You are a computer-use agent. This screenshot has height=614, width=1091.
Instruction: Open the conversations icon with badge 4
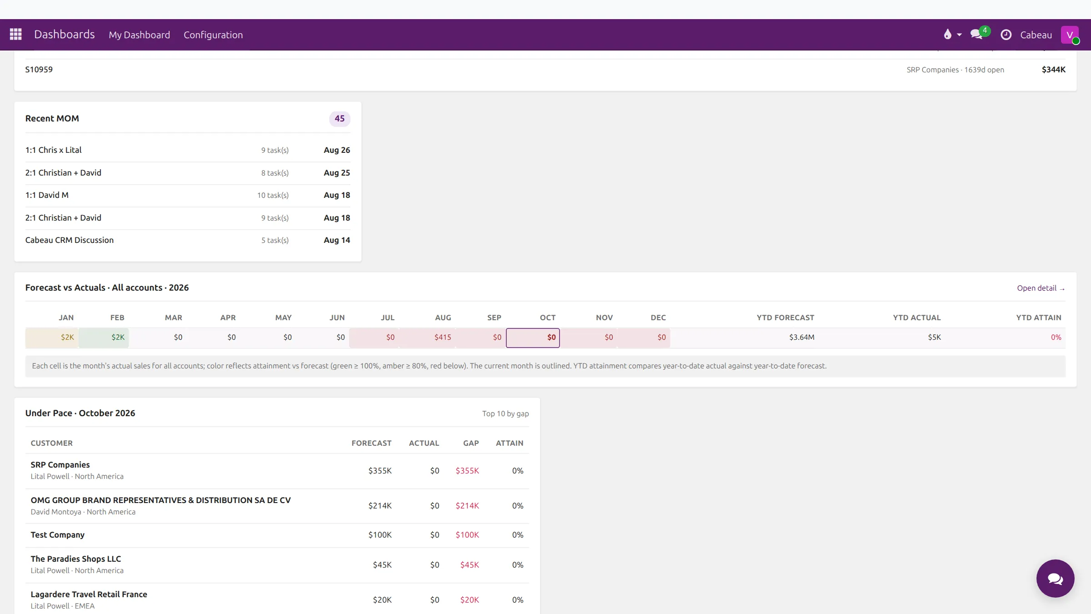[976, 35]
